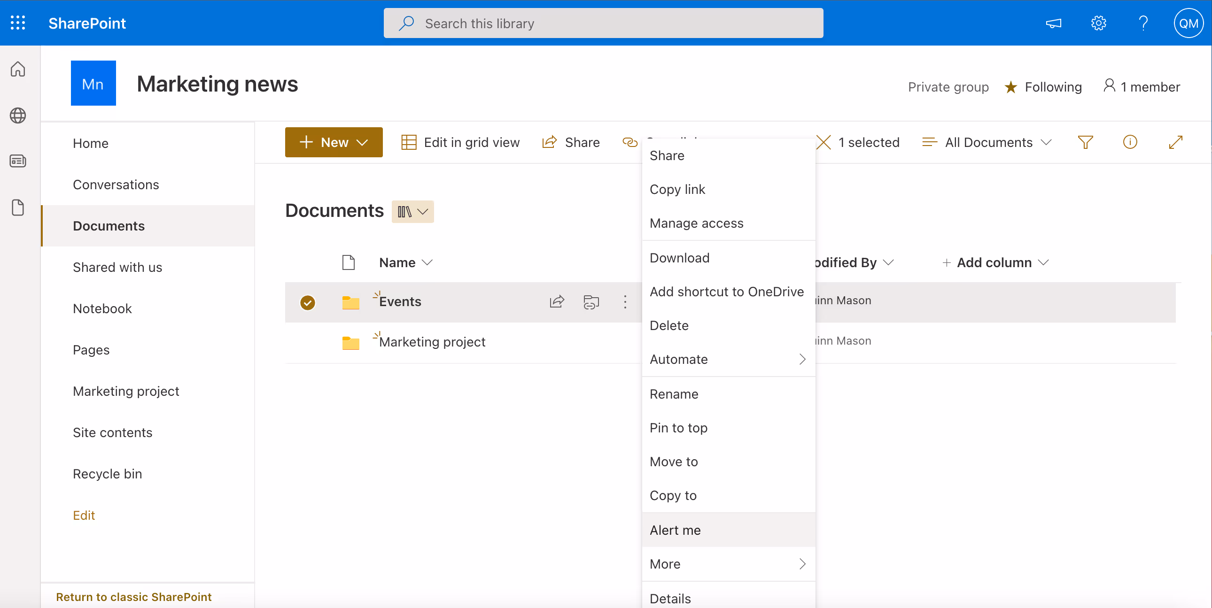
Task: Open the help question mark icon
Action: point(1143,23)
